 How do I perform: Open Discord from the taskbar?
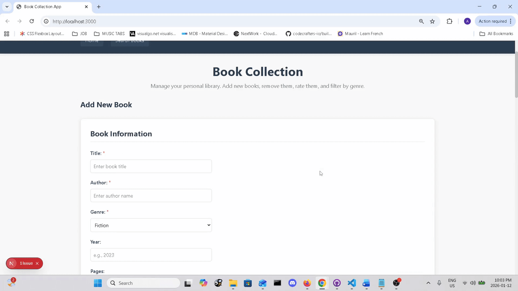point(292,283)
